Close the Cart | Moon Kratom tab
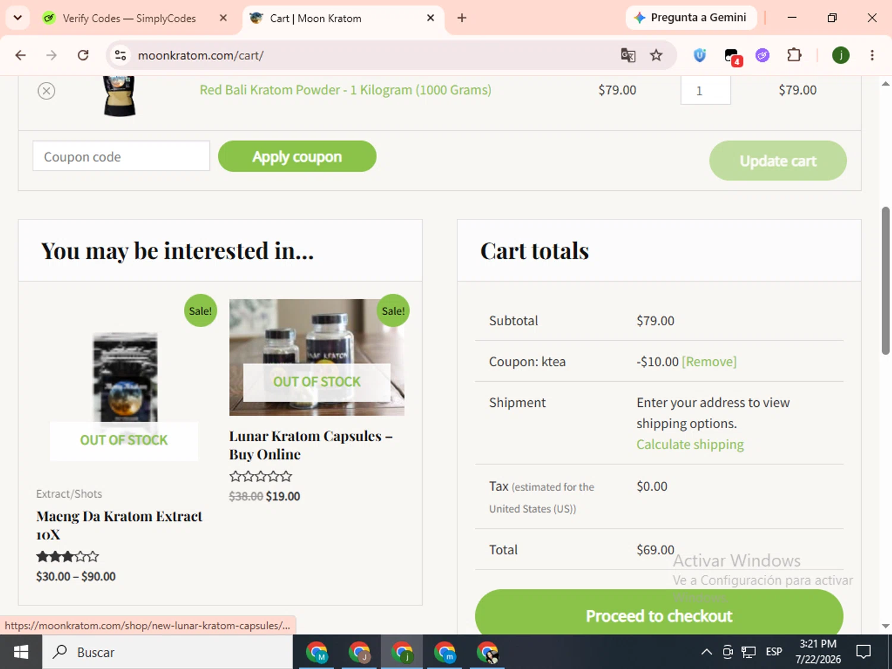Screen dimensions: 892x669 tap(431, 18)
